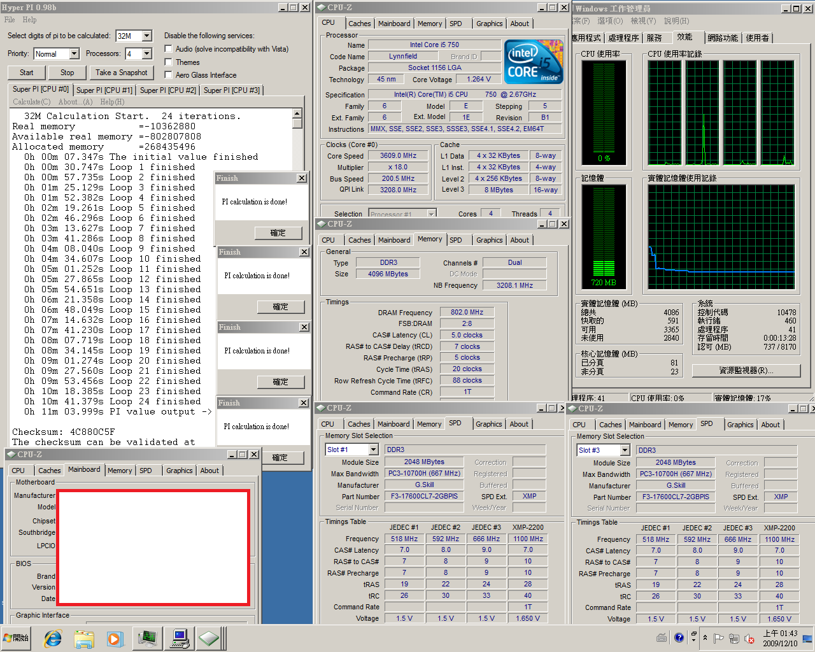The height and width of the screenshot is (652, 815).
Task: Select Task Manager 處理程序 tab
Action: click(x=623, y=38)
